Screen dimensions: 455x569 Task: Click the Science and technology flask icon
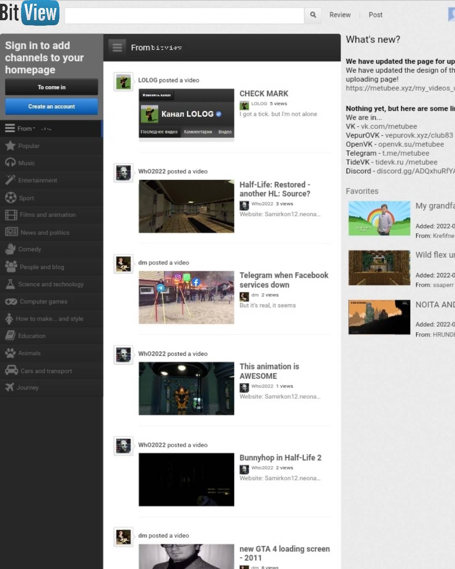coord(10,284)
